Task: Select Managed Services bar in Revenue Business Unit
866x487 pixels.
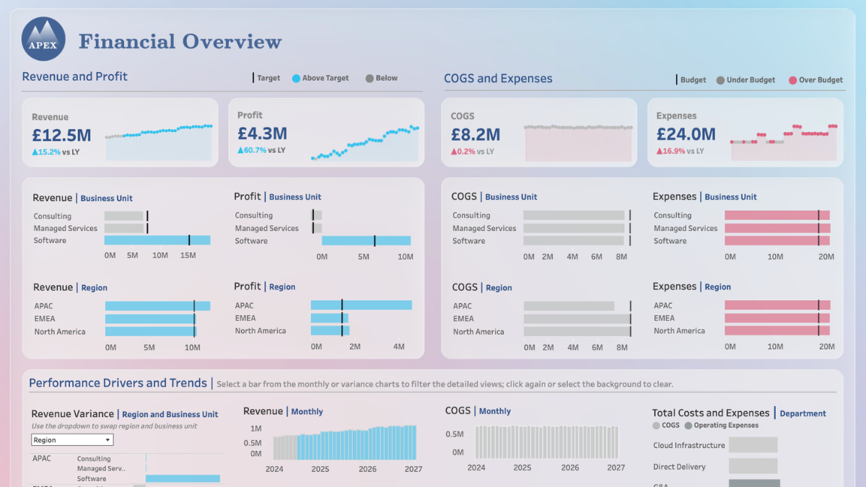Action: click(124, 228)
